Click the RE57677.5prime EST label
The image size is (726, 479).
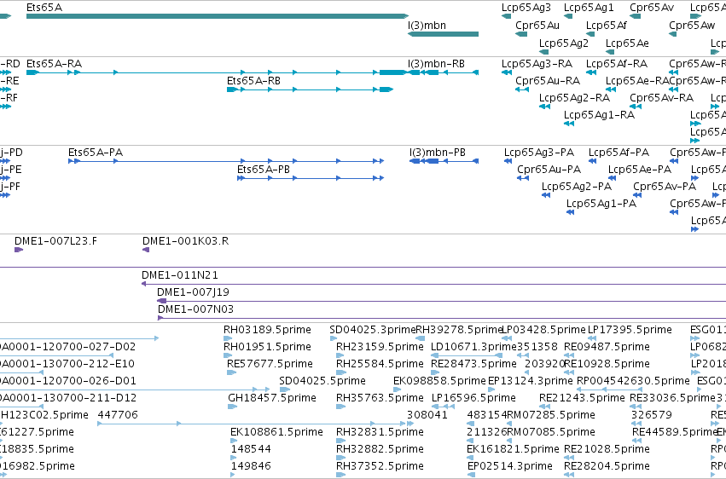(270, 364)
